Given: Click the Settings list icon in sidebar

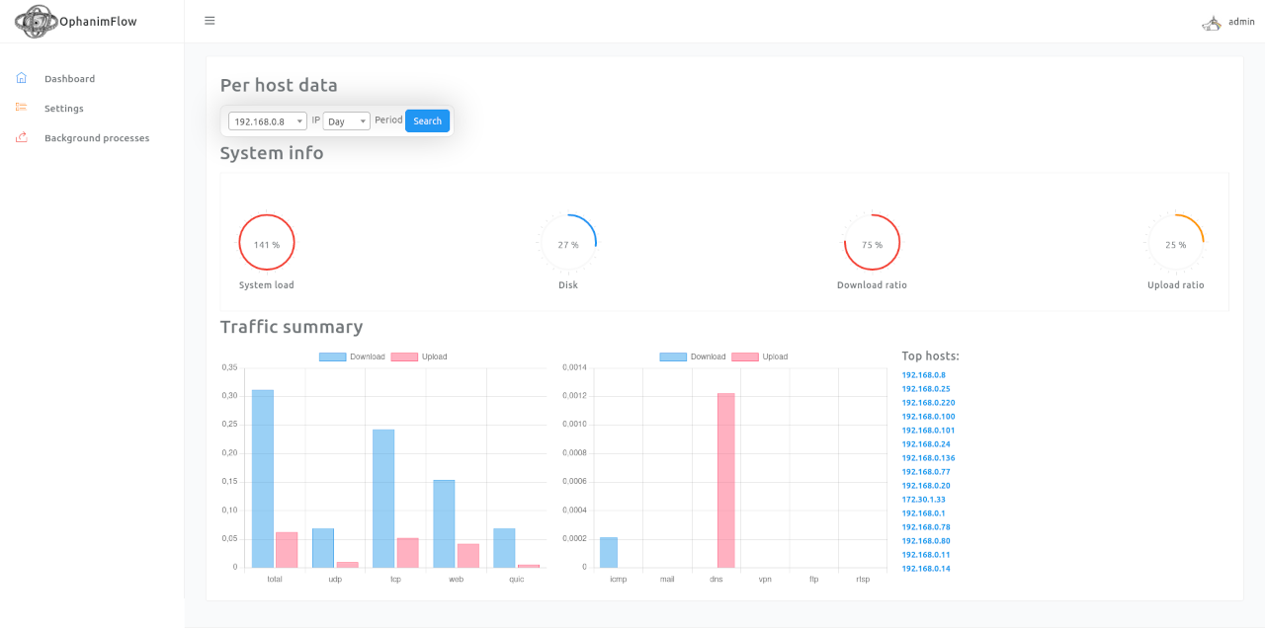Looking at the screenshot, I should pyautogui.click(x=22, y=108).
